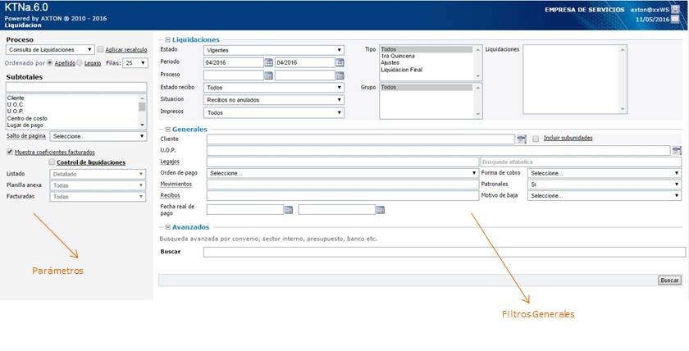Open the Estado dropdown showing Vigentes

pyautogui.click(x=273, y=50)
